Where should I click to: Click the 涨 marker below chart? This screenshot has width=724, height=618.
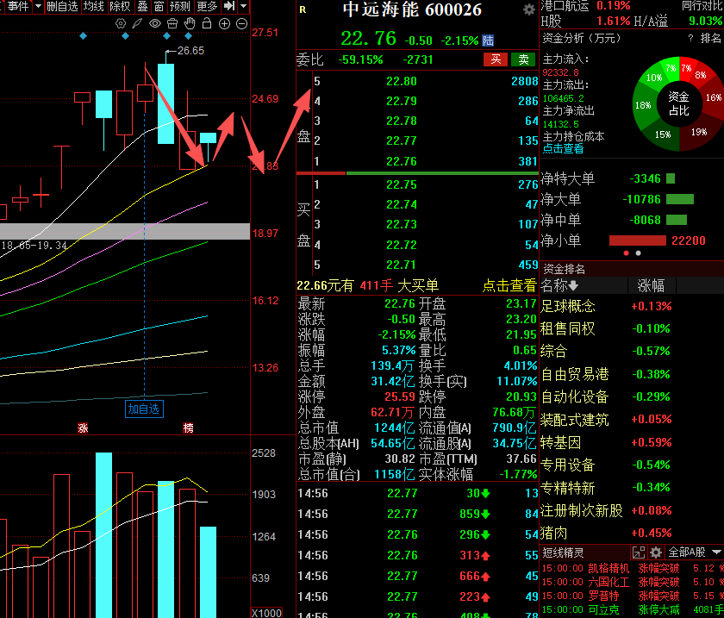(83, 428)
